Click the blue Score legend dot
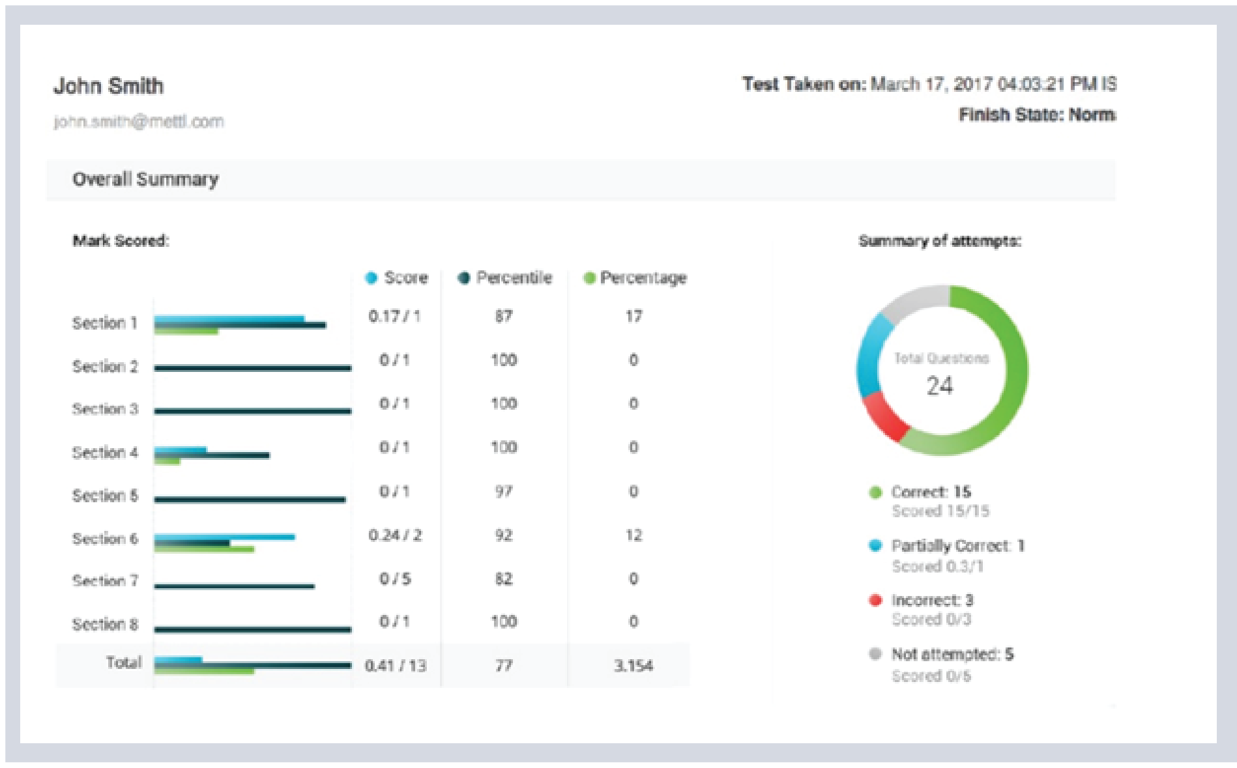The image size is (1237, 768). (x=371, y=278)
